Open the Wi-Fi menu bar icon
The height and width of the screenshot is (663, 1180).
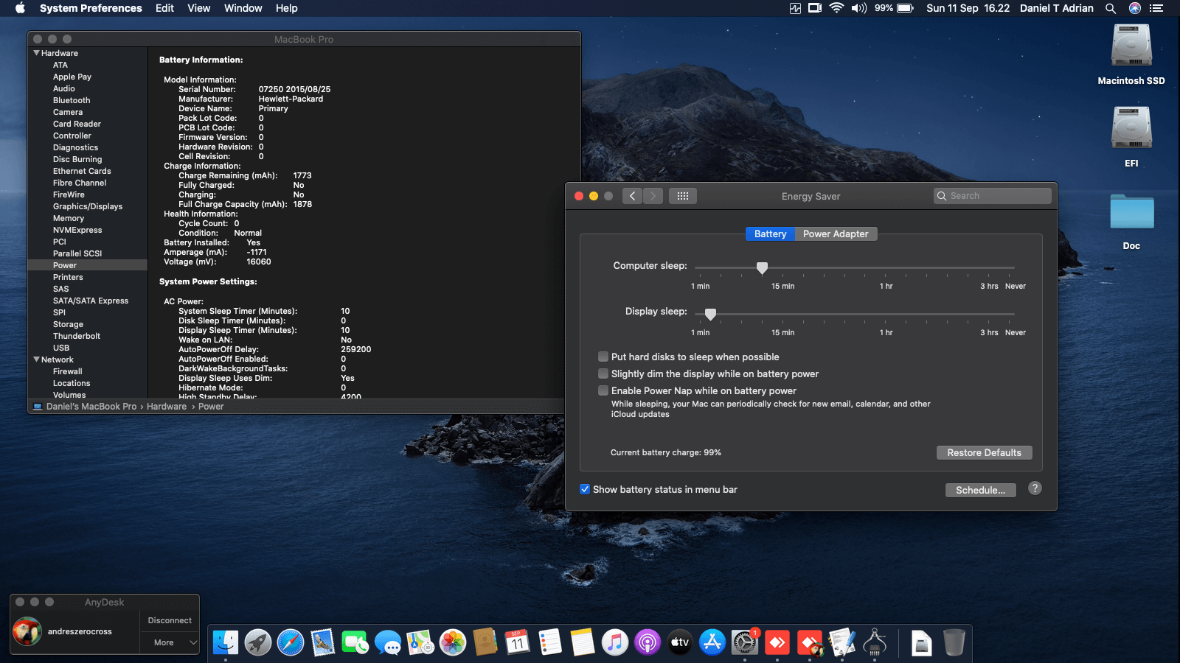pos(836,8)
